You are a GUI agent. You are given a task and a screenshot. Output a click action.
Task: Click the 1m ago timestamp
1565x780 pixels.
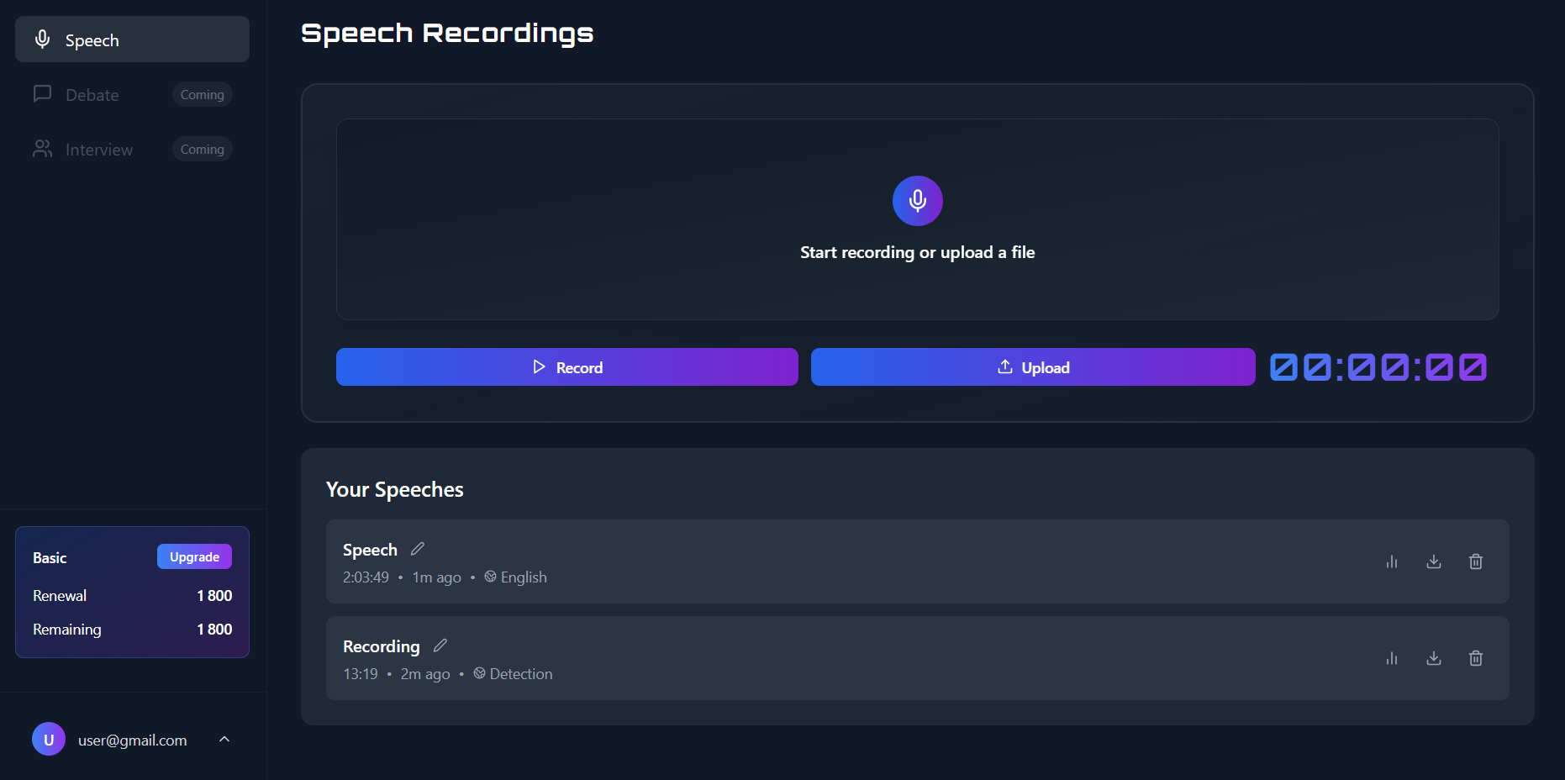(436, 577)
